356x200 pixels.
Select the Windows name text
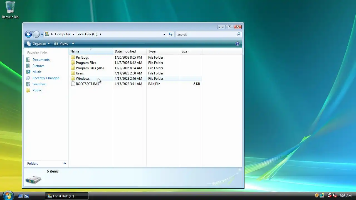[x=83, y=79]
